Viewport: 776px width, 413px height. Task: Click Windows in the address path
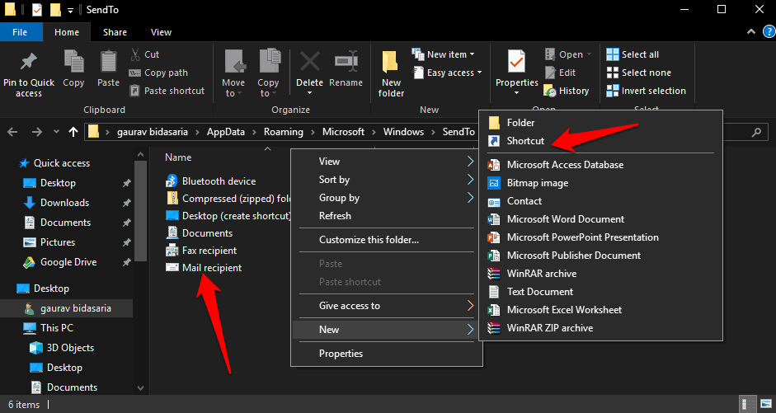point(403,132)
